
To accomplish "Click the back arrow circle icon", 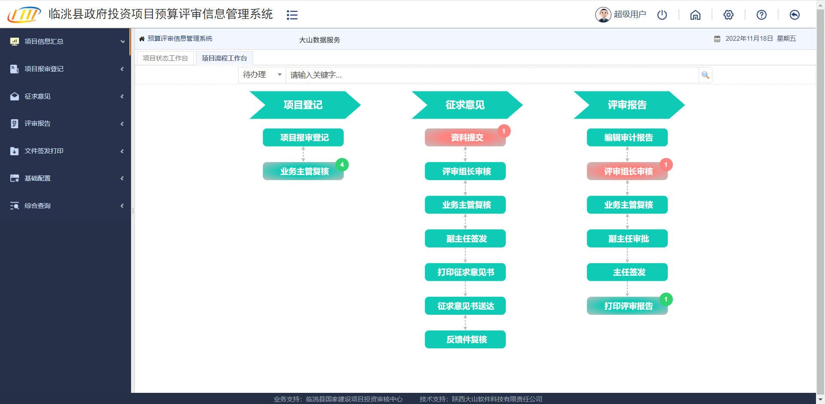I will point(794,15).
